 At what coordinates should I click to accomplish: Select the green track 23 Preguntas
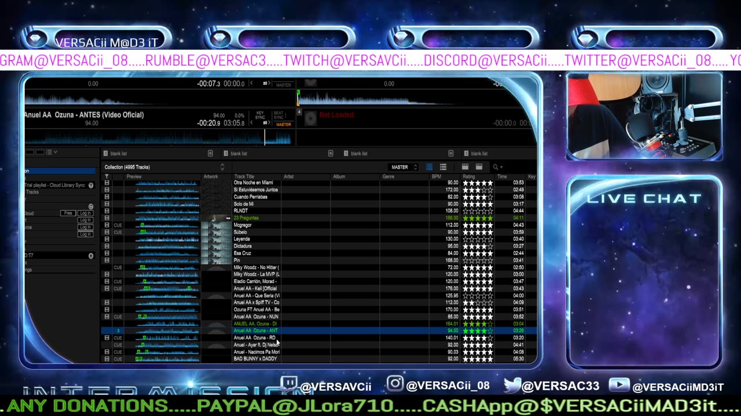pos(246,218)
